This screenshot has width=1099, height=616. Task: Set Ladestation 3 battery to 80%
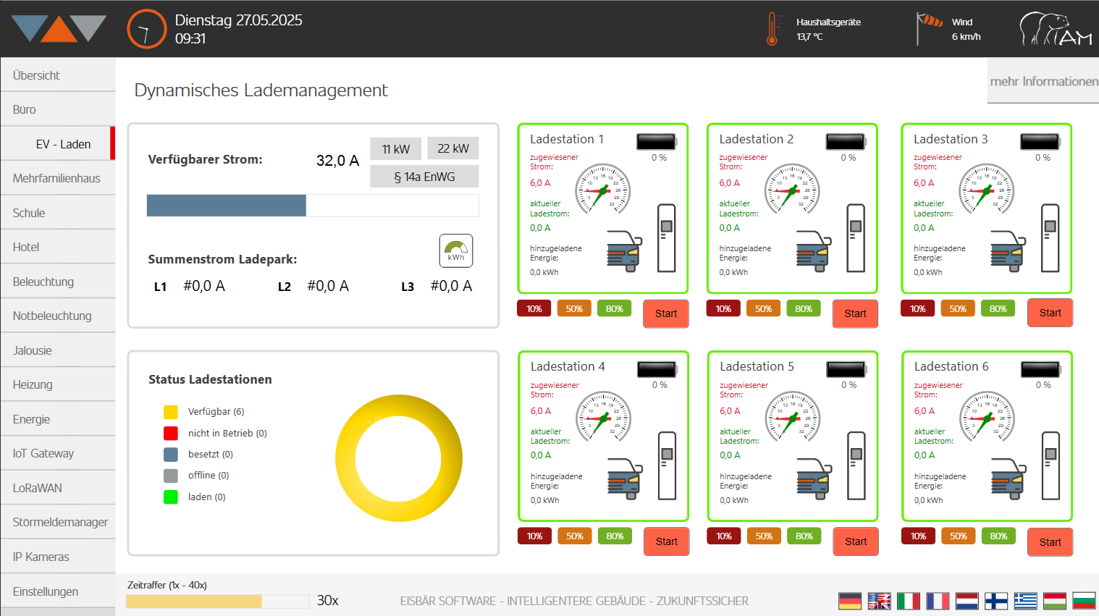[998, 308]
